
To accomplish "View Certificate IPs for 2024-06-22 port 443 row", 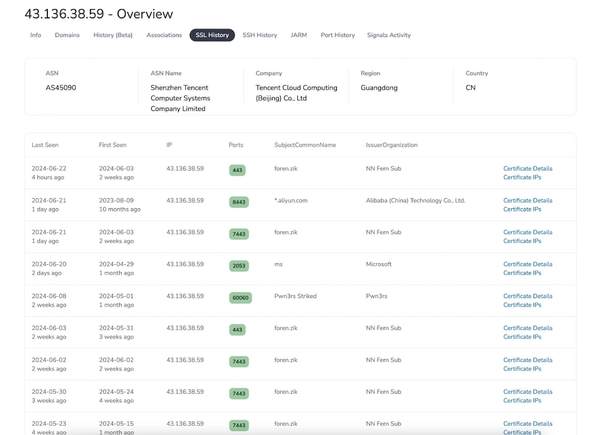I will coord(522,177).
